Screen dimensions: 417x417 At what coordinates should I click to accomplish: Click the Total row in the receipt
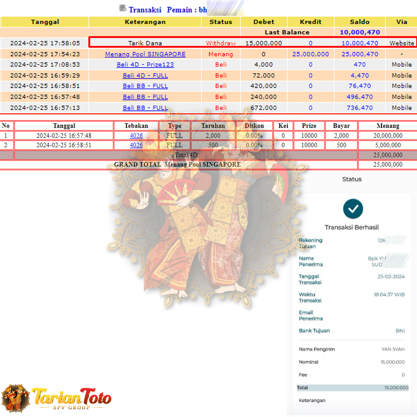pyautogui.click(x=353, y=388)
